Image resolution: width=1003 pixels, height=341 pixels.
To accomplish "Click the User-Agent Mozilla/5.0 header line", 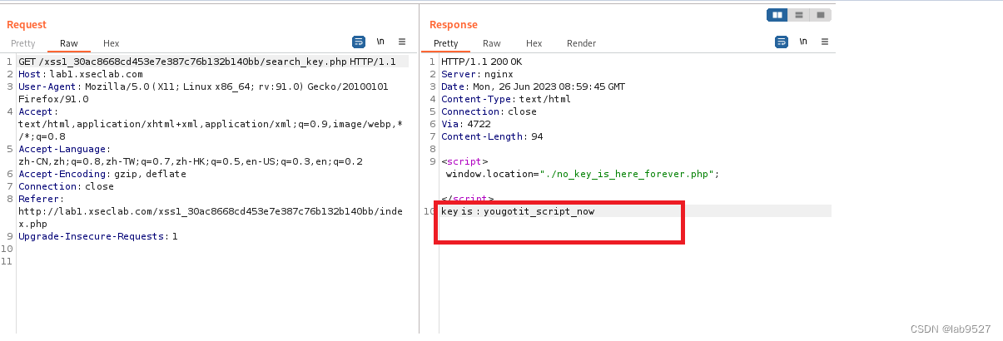I will point(203,86).
